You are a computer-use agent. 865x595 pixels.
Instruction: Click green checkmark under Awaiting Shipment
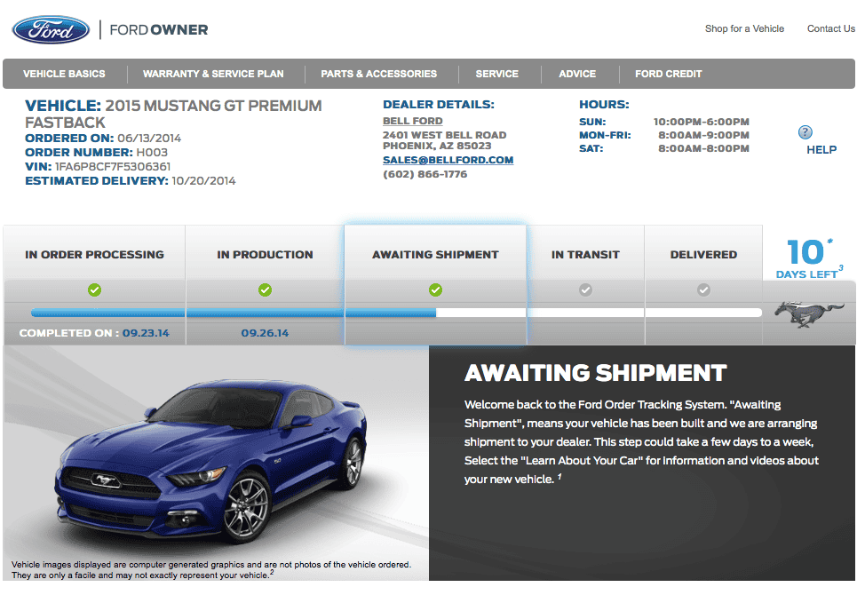point(436,290)
